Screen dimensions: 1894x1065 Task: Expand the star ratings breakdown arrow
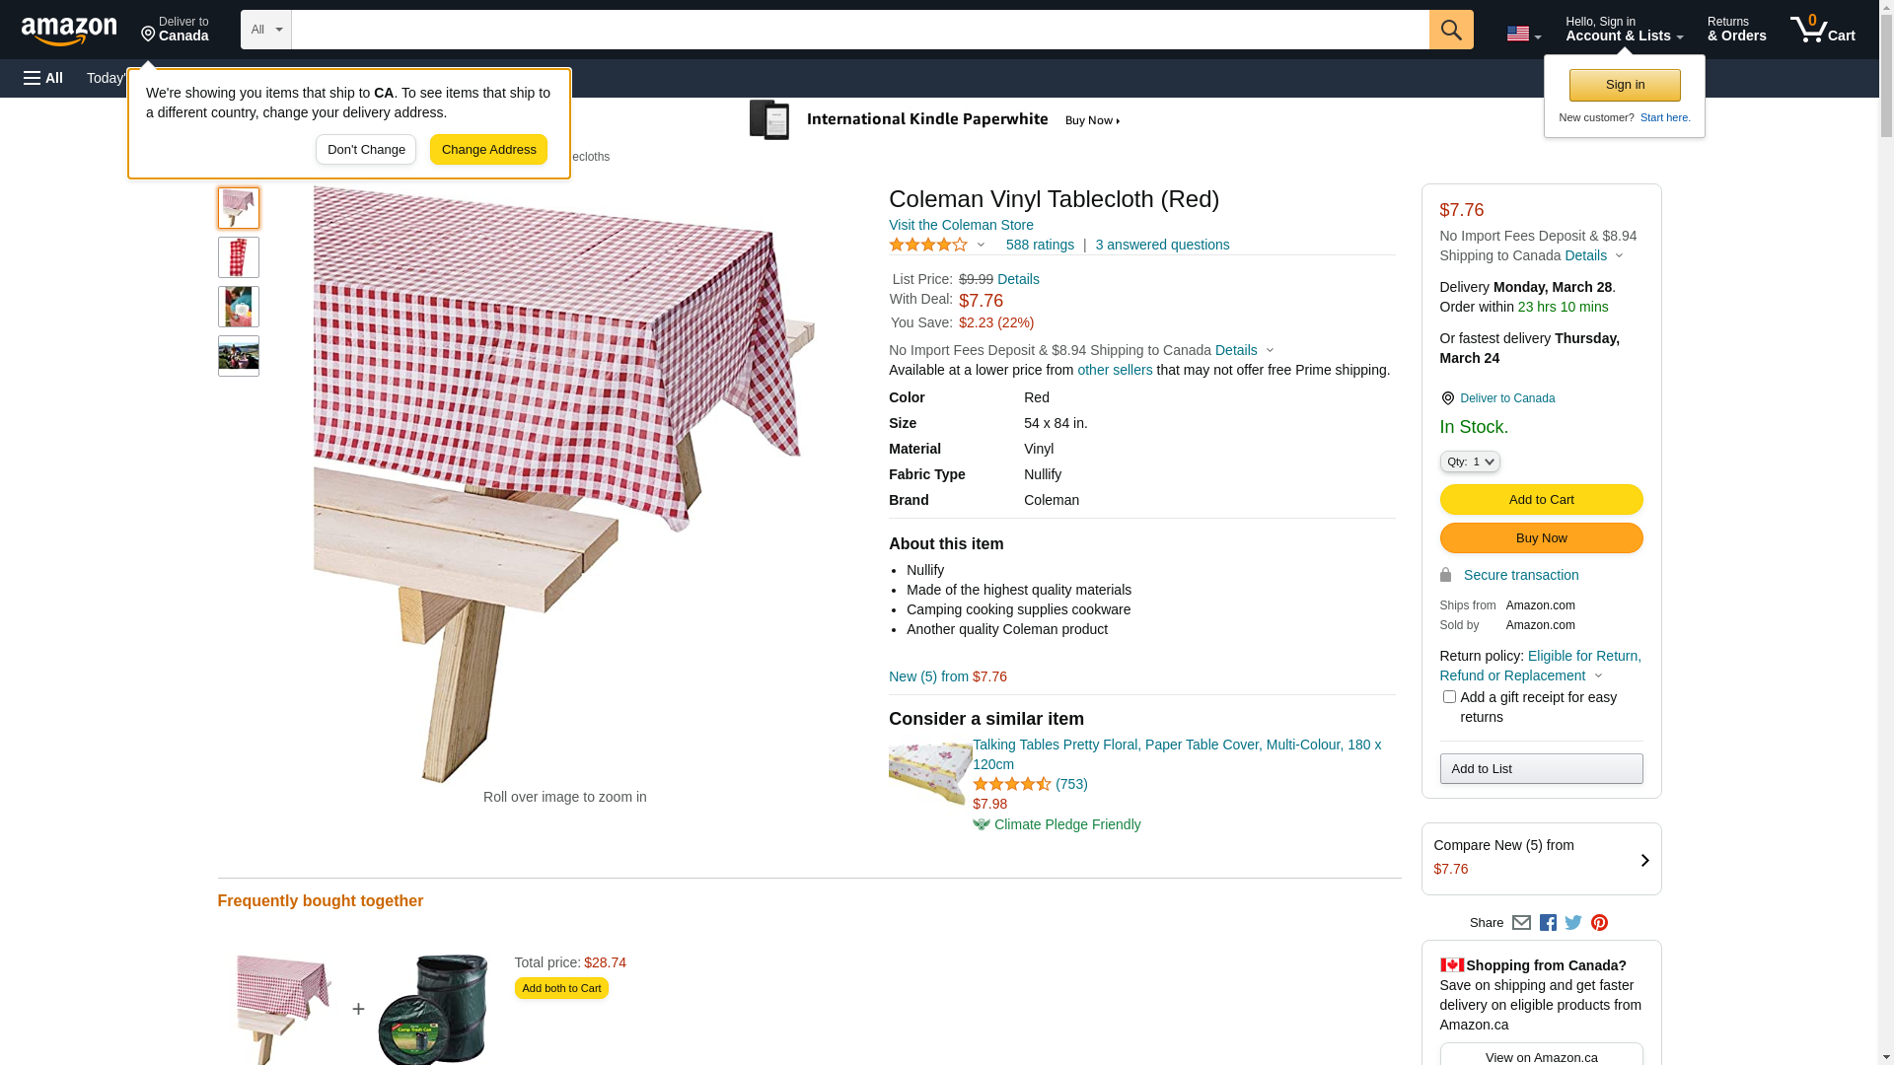pyautogui.click(x=981, y=245)
